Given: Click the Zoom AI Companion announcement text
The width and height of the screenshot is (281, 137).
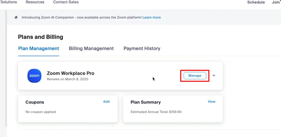Looking at the screenshot, I should click(x=81, y=18).
